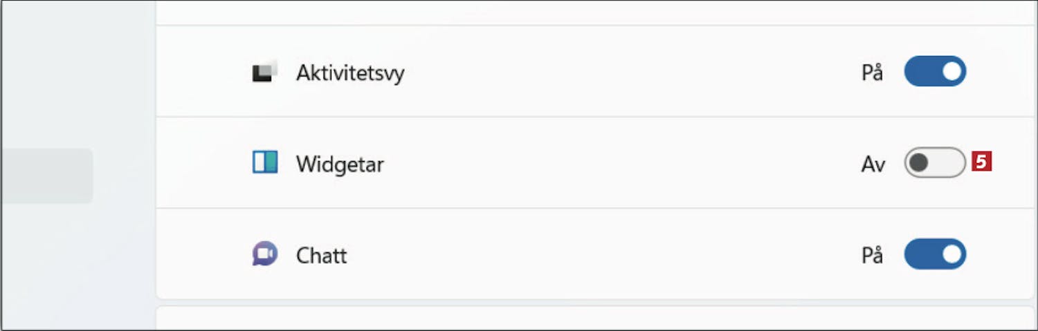
Task: Click the Av status beside Widgetar switch
Action: (x=873, y=164)
